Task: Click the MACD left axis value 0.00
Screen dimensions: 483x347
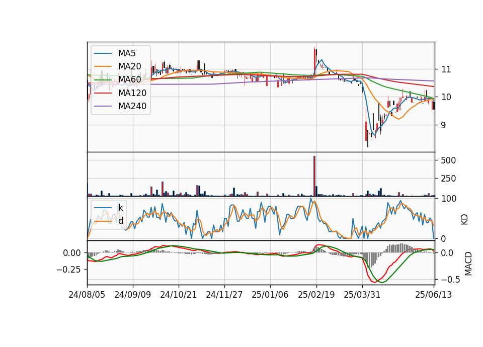Action: point(72,253)
